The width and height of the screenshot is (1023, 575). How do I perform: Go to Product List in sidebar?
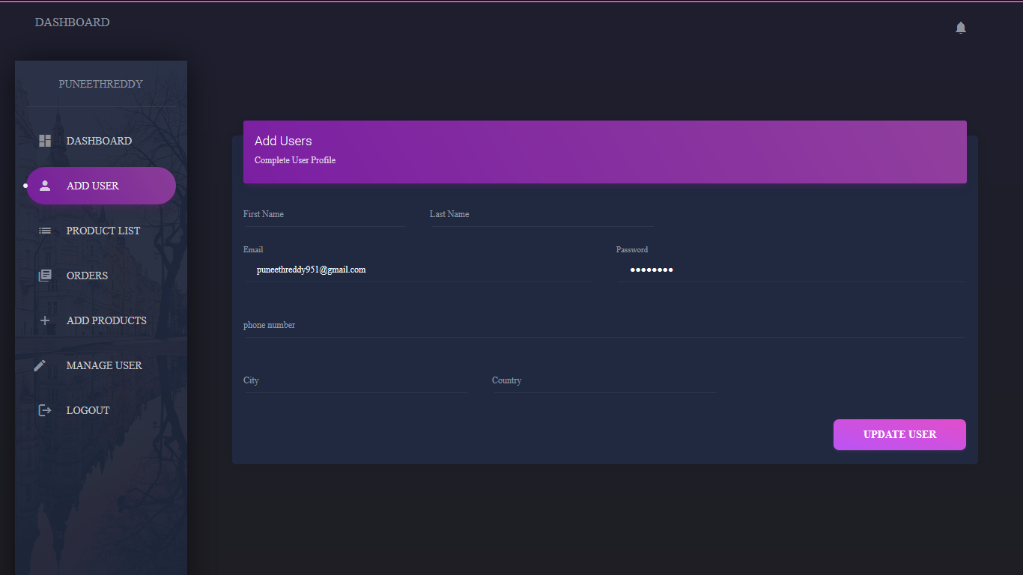101,231
